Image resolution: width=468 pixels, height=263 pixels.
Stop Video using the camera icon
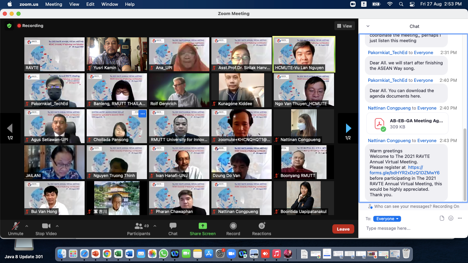point(46,226)
